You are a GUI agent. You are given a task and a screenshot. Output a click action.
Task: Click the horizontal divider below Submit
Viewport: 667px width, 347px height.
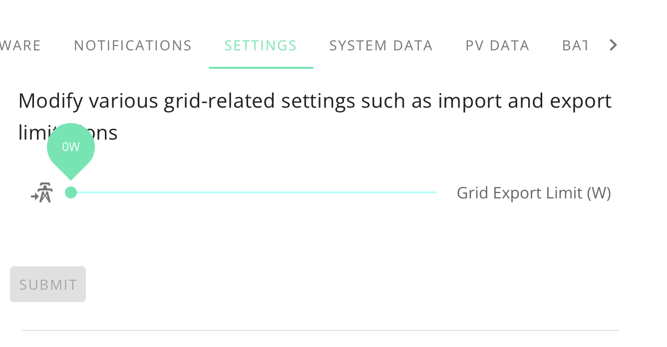pyautogui.click(x=321, y=330)
